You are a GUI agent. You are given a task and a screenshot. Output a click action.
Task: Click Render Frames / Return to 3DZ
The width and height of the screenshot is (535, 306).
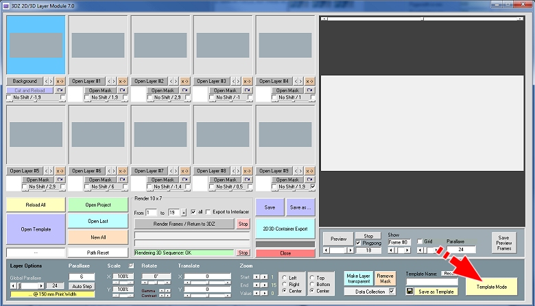[x=184, y=224]
